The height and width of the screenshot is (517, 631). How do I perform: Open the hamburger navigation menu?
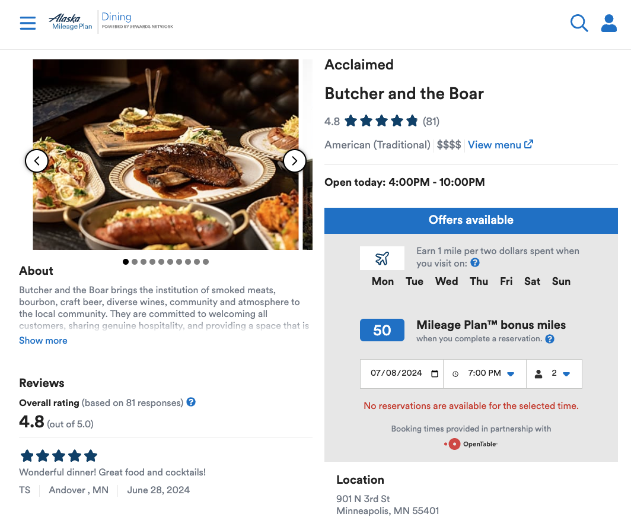pos(27,23)
